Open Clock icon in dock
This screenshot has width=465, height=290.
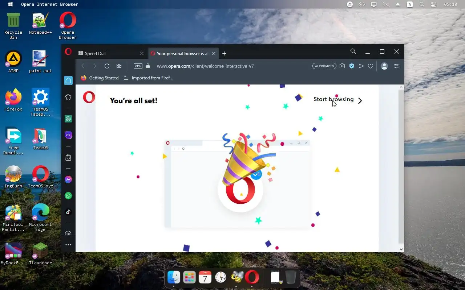tap(221, 278)
